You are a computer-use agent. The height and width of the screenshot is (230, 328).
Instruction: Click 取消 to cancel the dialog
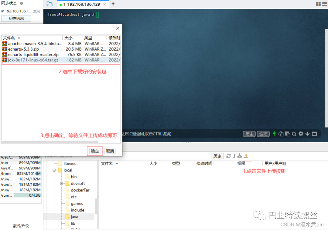(x=110, y=151)
